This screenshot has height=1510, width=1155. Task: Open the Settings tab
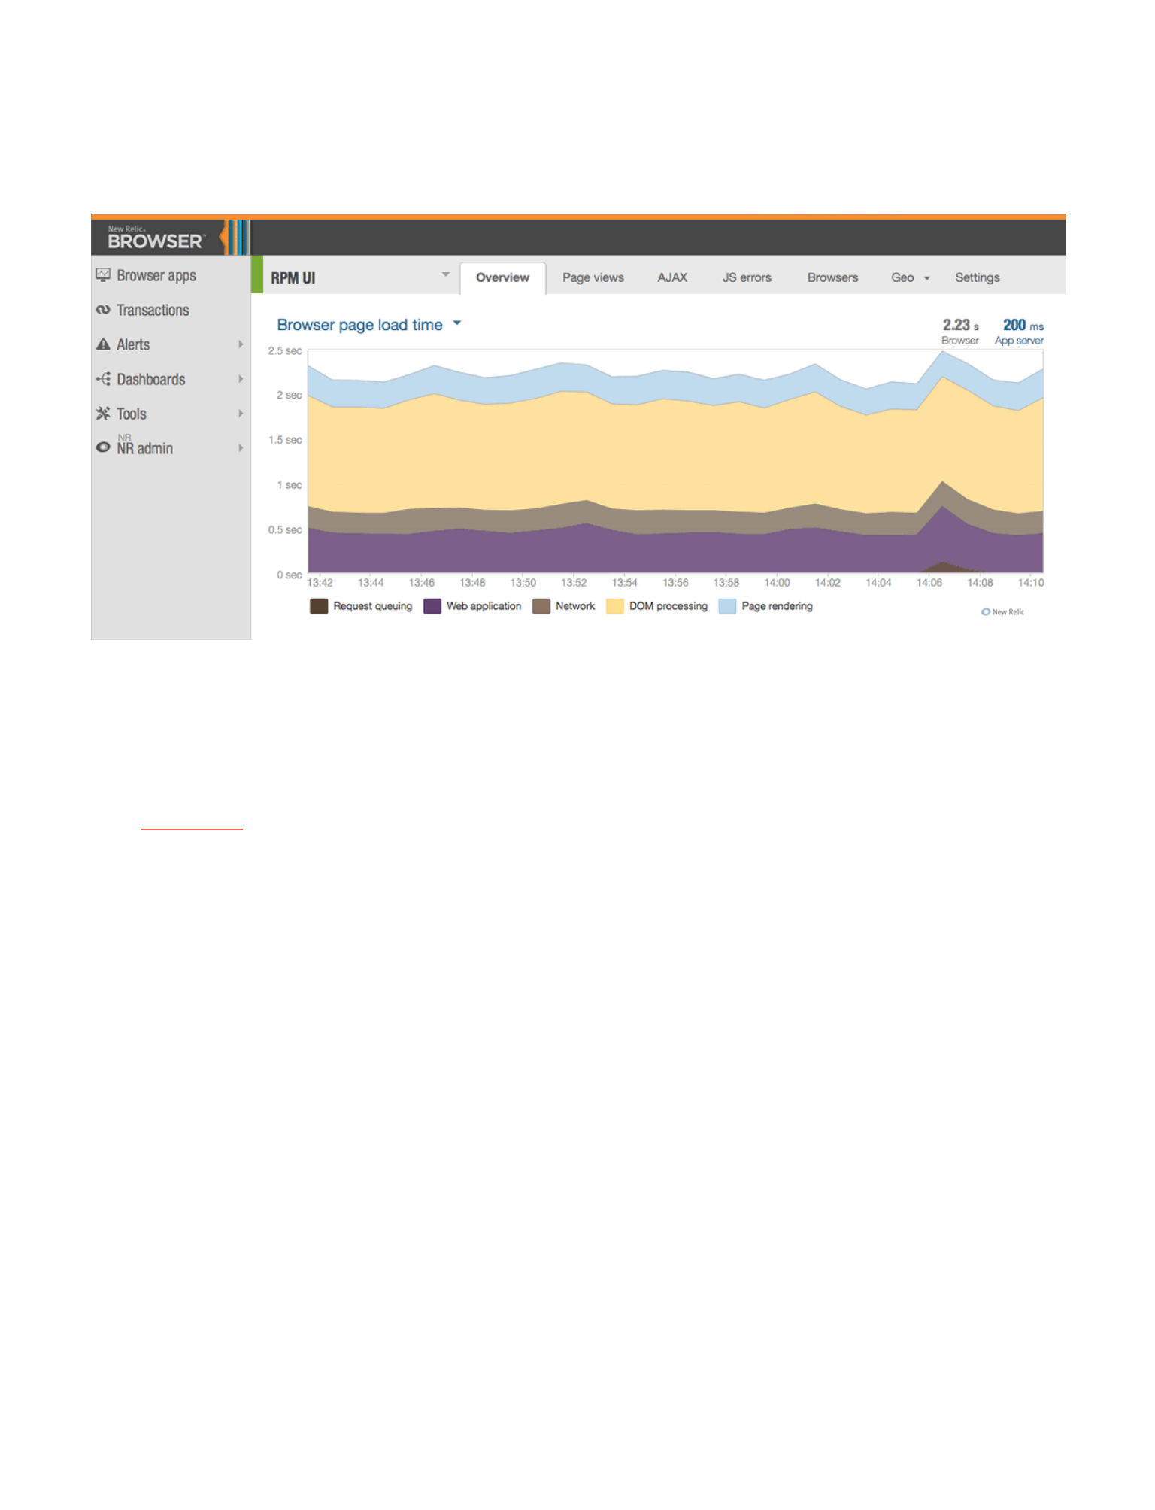pos(978,277)
